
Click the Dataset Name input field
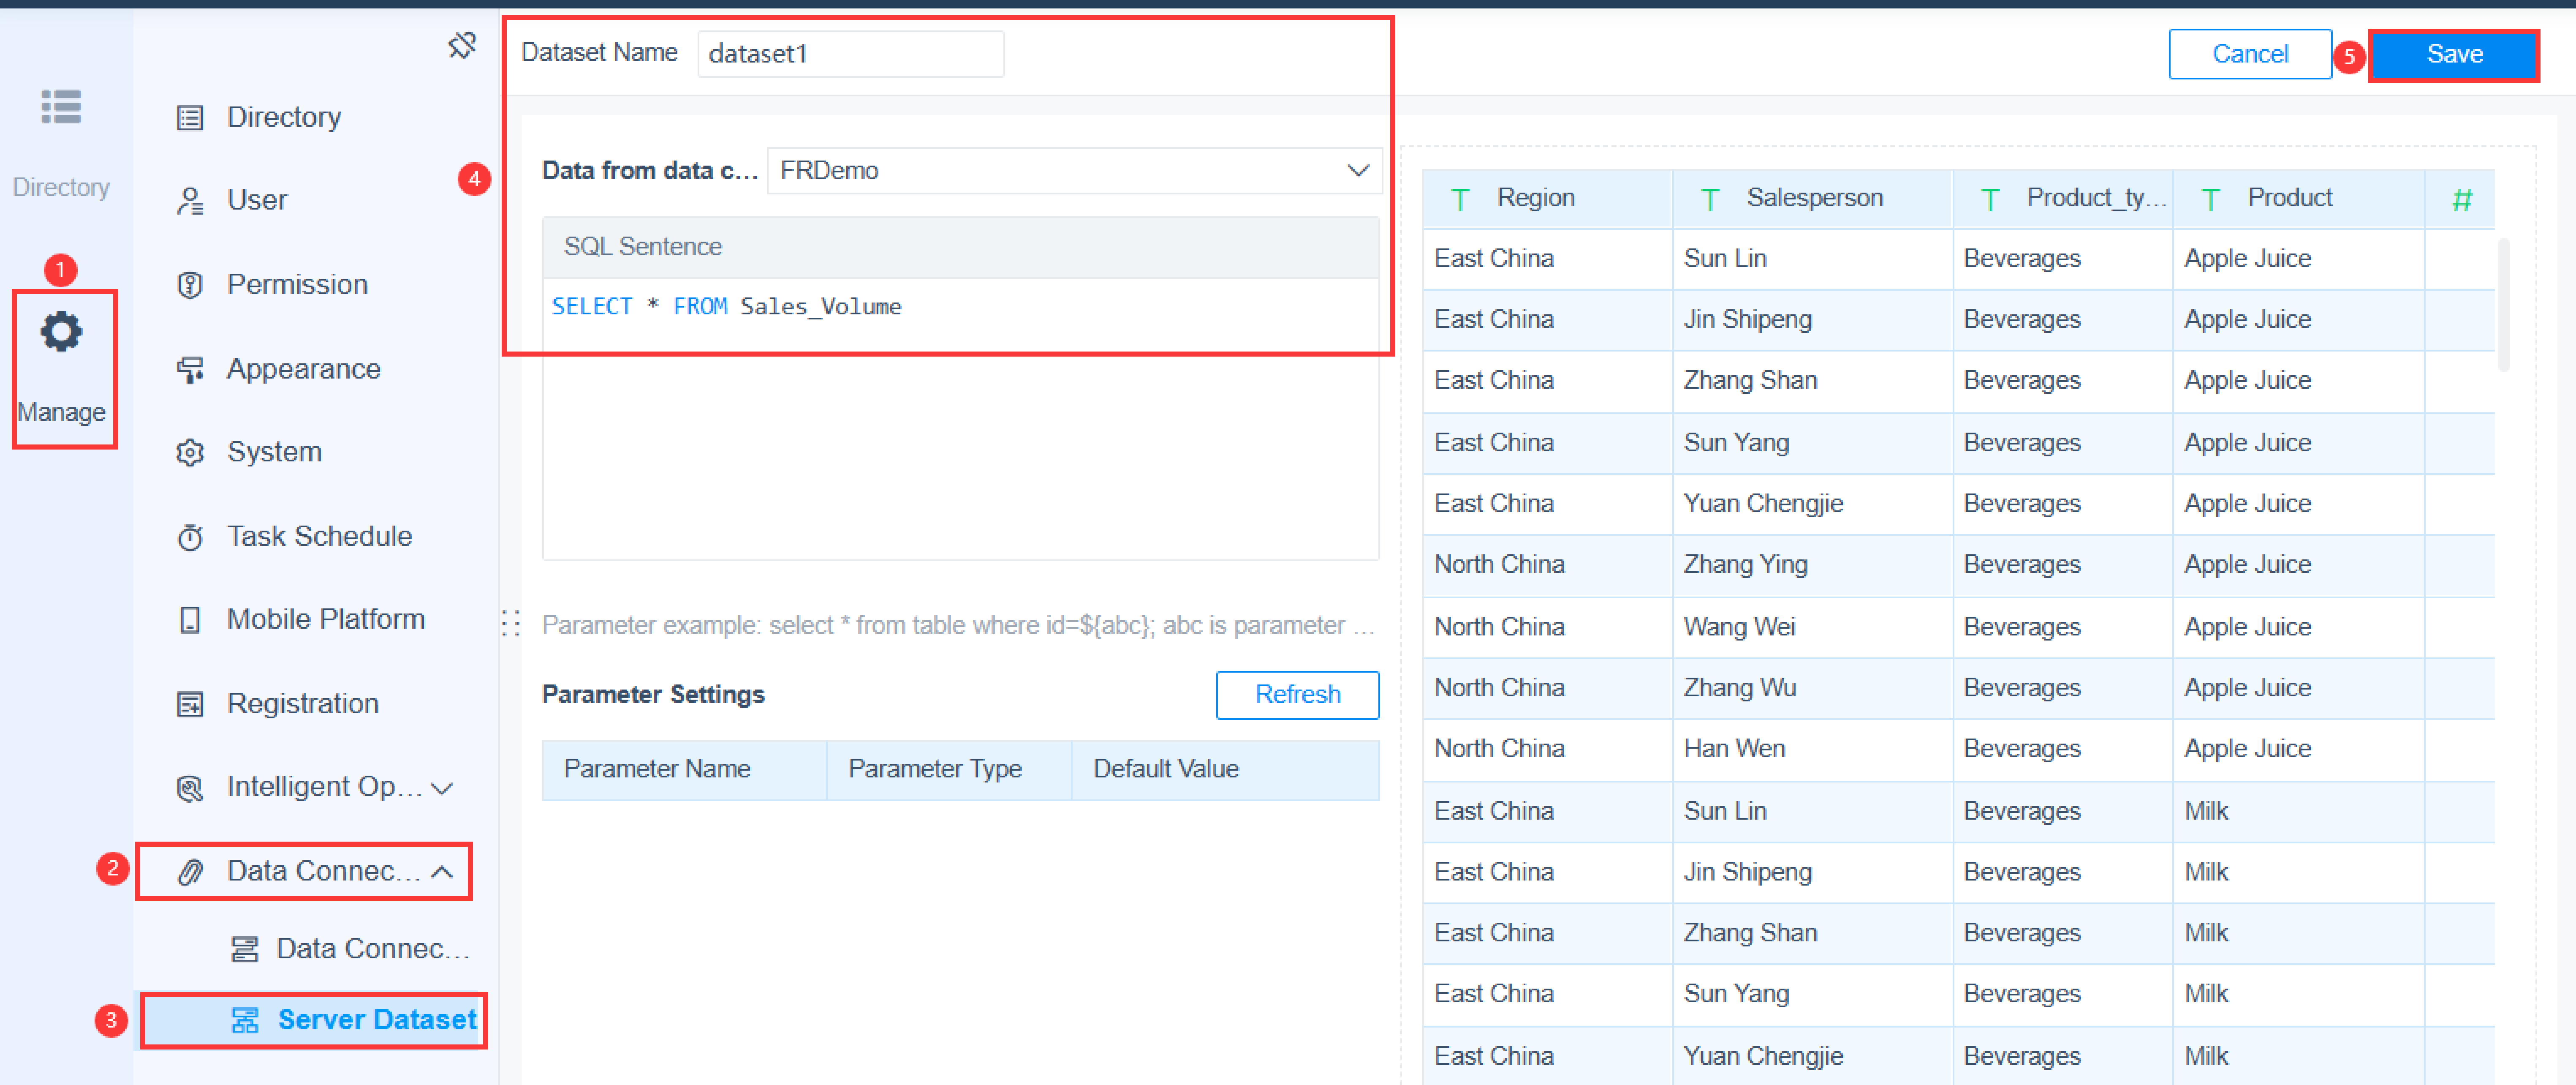coord(850,54)
